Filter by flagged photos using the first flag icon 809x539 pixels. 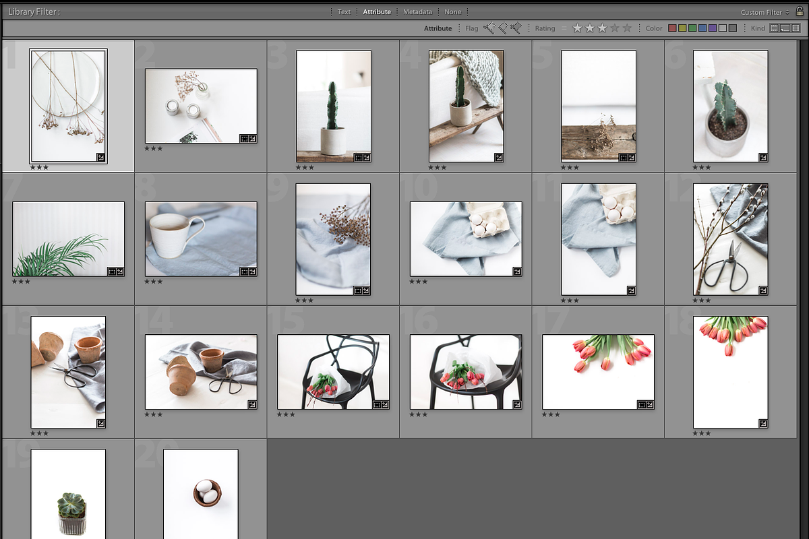pyautogui.click(x=489, y=28)
